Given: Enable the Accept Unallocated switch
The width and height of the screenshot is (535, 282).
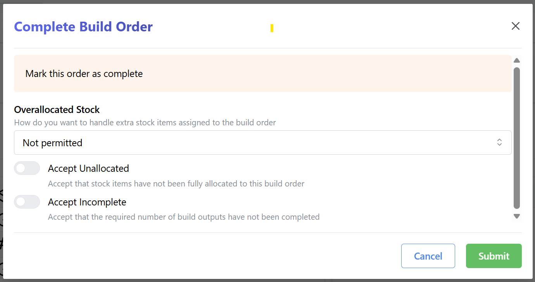Looking at the screenshot, I should point(27,168).
